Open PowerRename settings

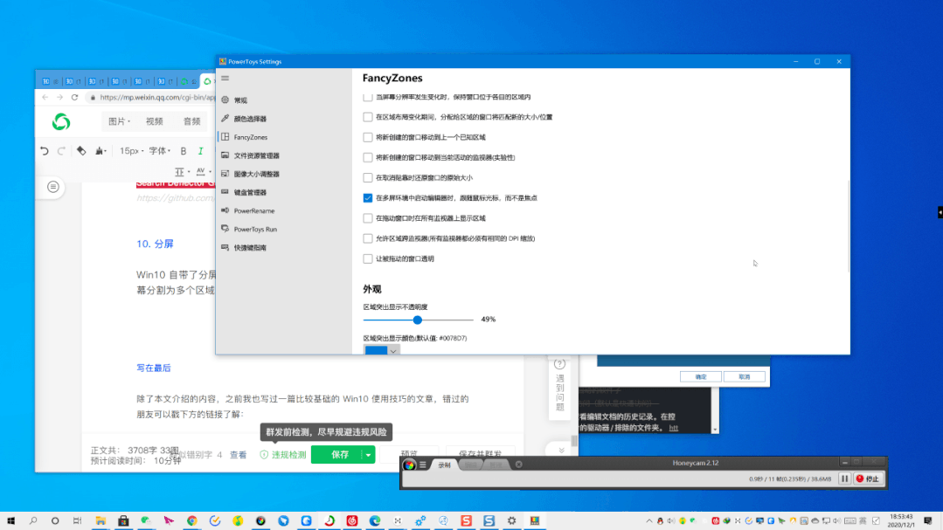255,210
